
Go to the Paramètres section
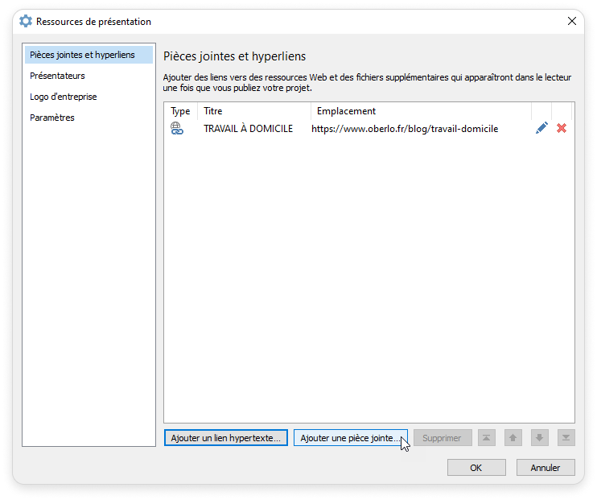point(52,118)
